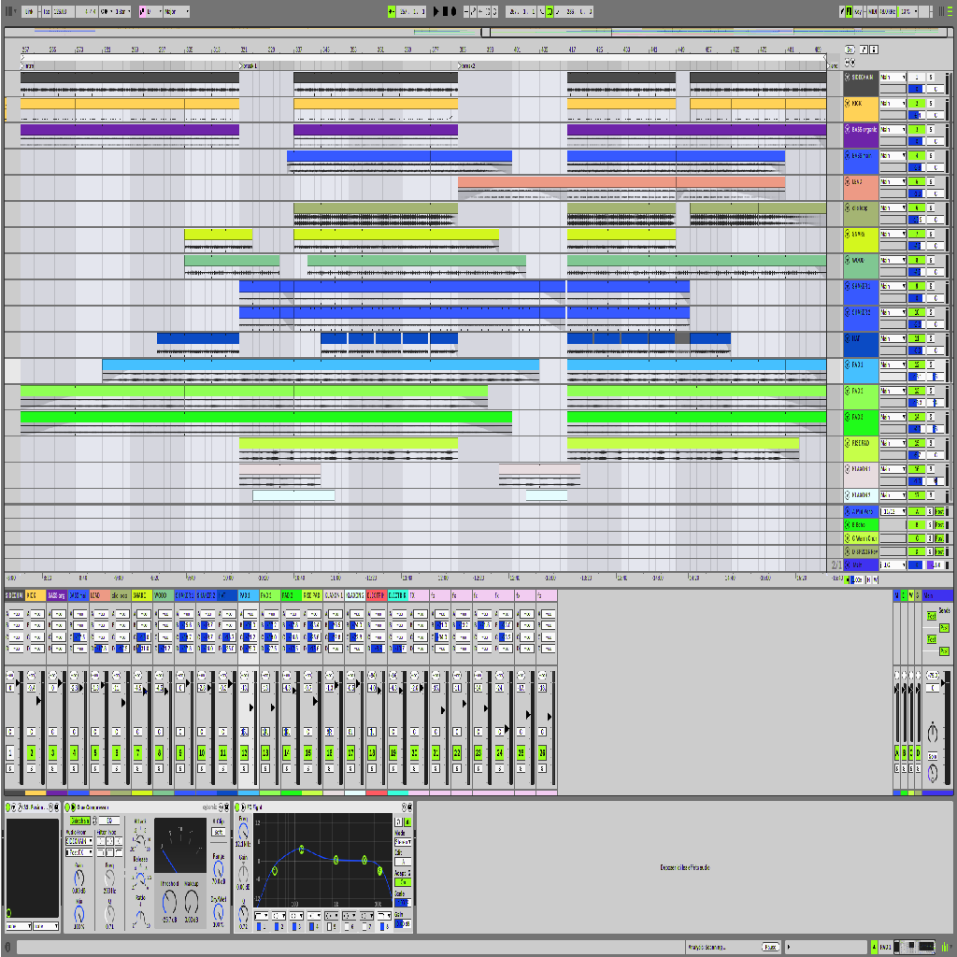Unfold the LEAD track with its arrow
The height and width of the screenshot is (957, 957).
click(847, 181)
